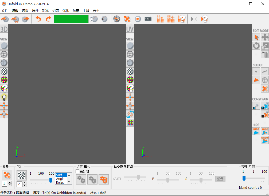Screen dimensions: 269x196
Task: Click the redo arrow icon
Action: 48,19
